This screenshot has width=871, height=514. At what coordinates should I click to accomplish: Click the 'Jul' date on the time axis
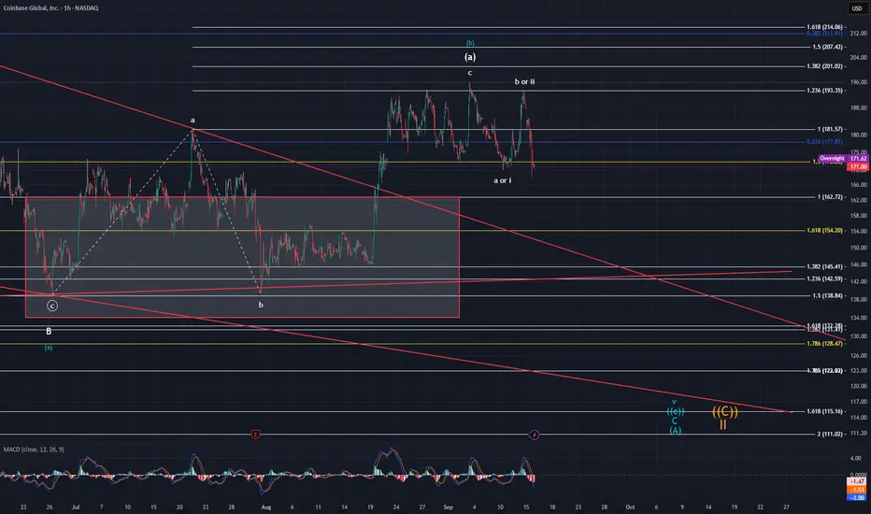click(76, 507)
